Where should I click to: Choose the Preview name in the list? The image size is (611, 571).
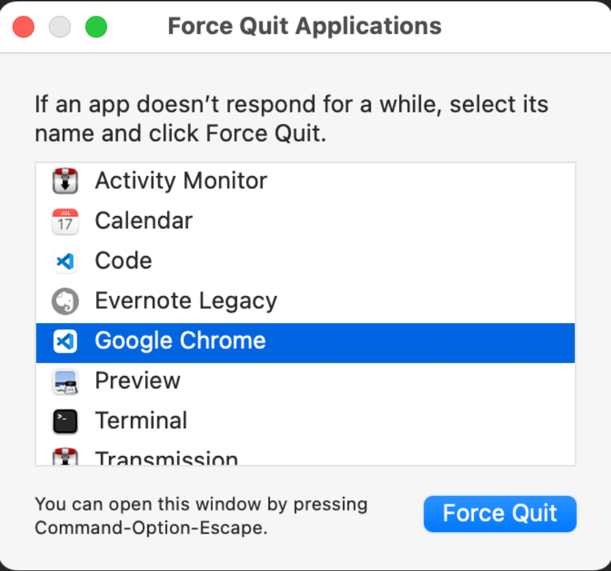[x=137, y=381]
